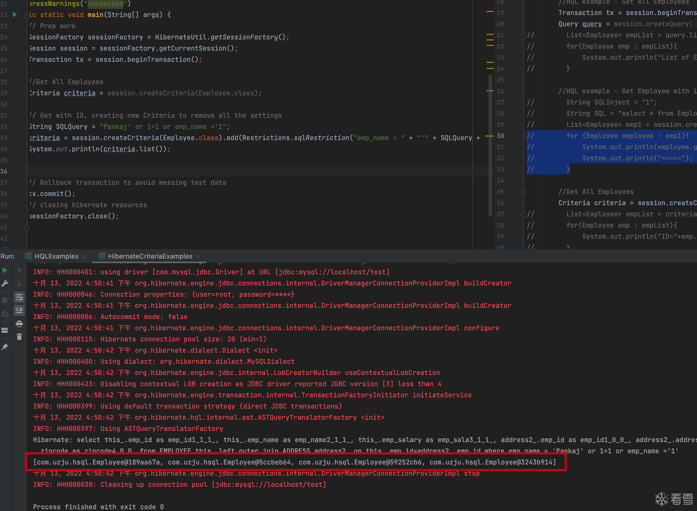
Task: Click the down-arrow stack trace navigation icon
Action: (x=19, y=284)
